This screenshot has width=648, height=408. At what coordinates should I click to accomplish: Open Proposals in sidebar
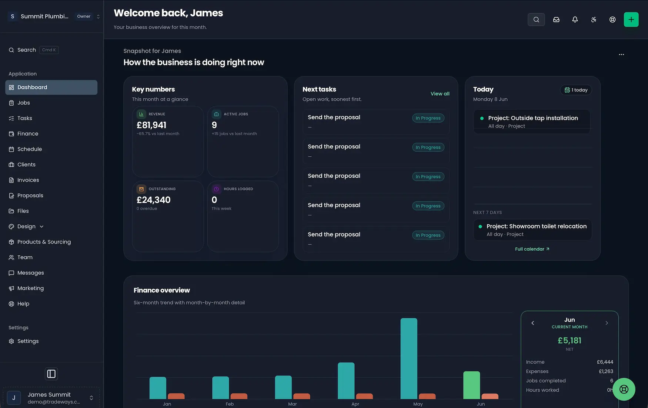pos(51,195)
